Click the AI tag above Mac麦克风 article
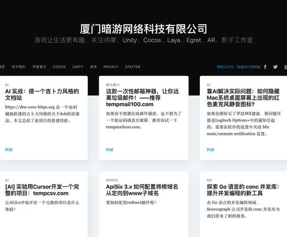Screen dimensions: 287x237 point(209,85)
